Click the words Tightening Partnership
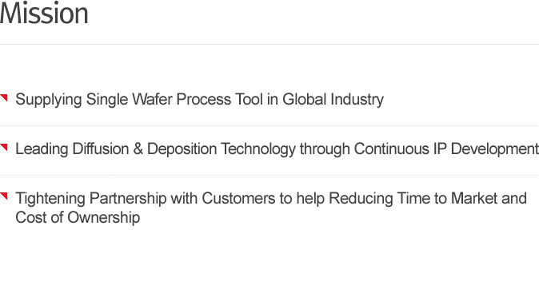This screenshot has width=539, height=289. [91, 199]
